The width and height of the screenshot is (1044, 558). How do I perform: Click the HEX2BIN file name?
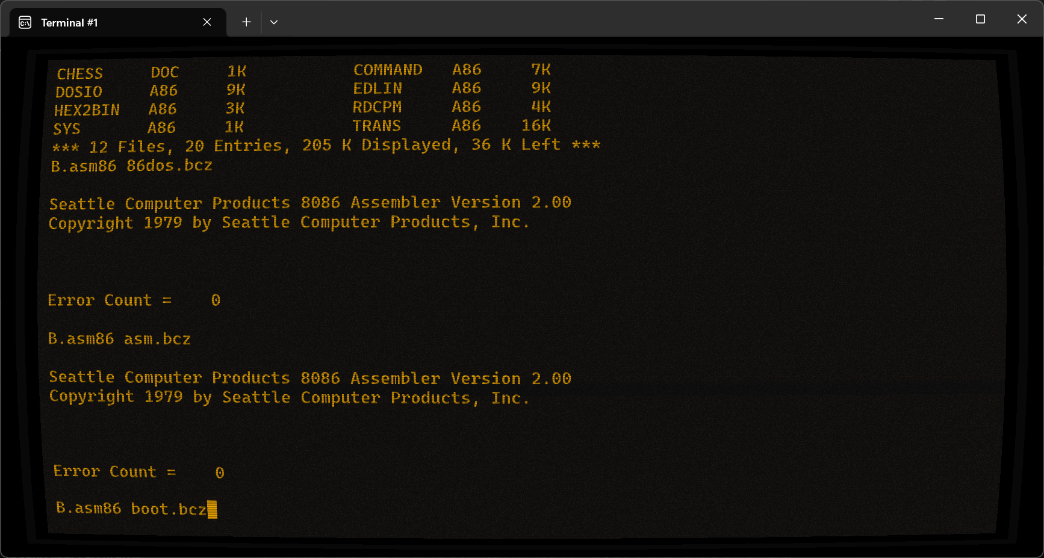(87, 110)
